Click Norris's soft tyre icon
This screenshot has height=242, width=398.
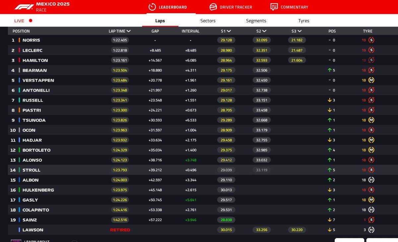pyautogui.click(x=371, y=40)
